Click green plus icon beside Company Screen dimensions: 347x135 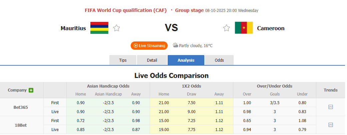click(x=31, y=90)
